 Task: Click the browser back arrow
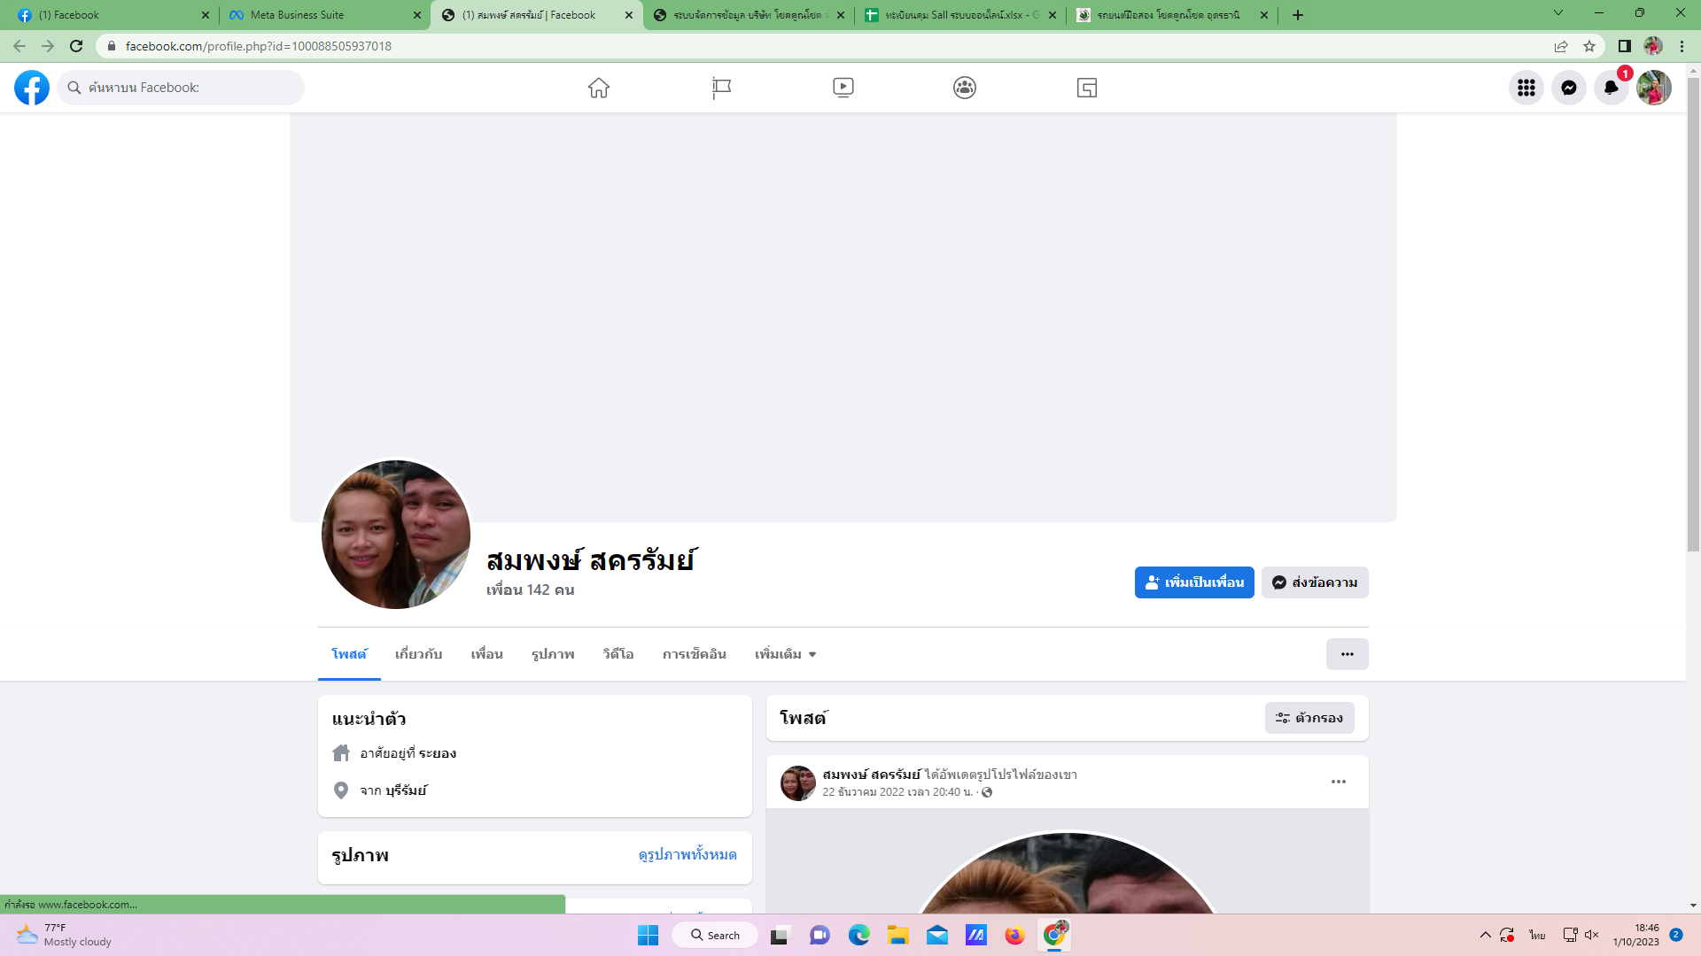tap(19, 46)
